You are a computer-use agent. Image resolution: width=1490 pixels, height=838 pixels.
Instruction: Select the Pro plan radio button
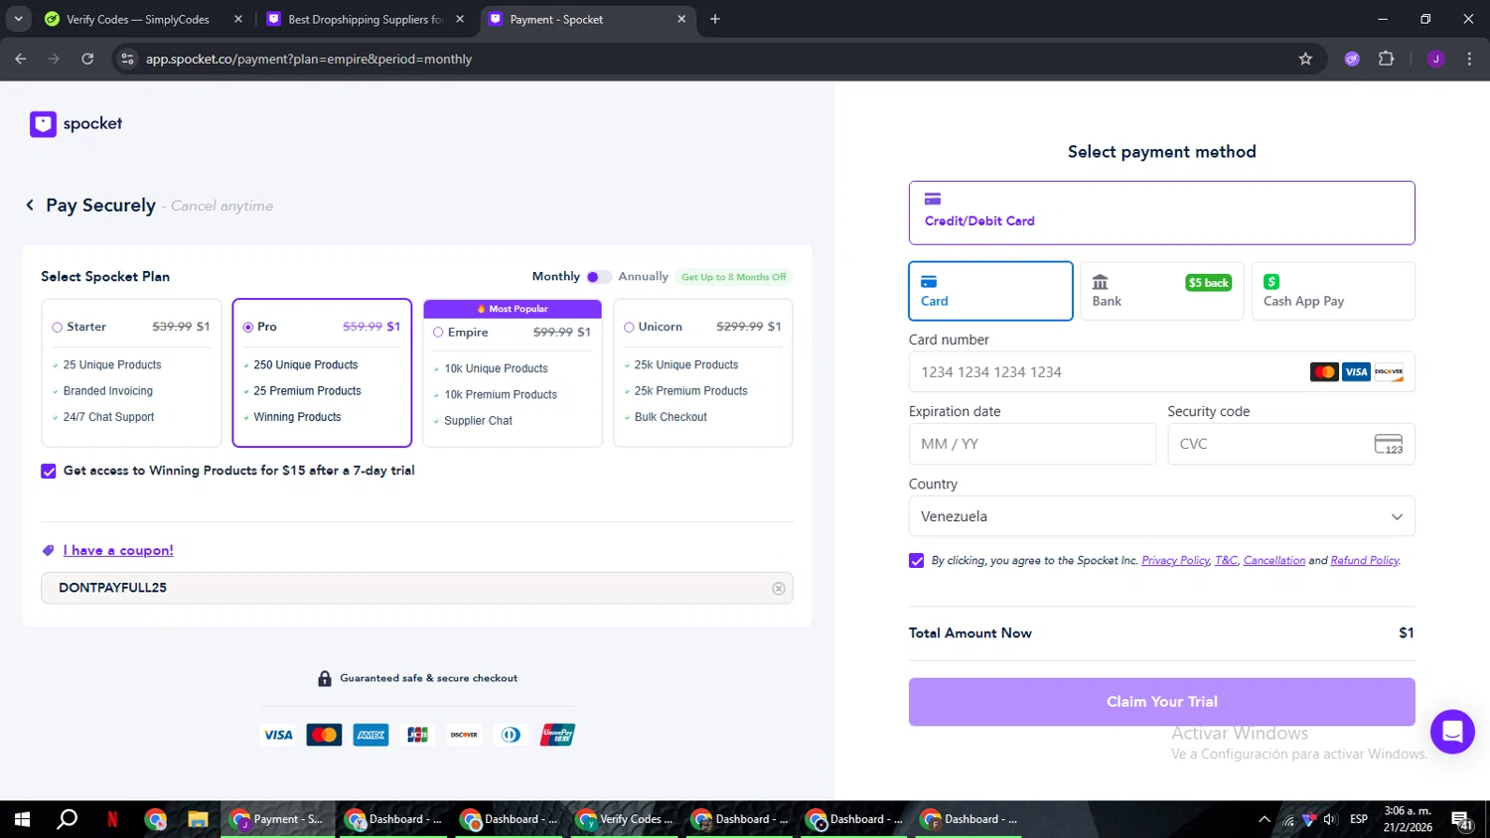tap(248, 327)
